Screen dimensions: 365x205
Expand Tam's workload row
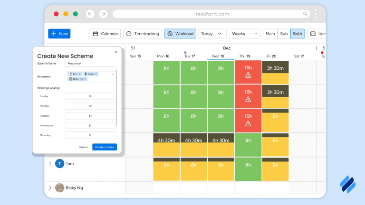click(50, 164)
